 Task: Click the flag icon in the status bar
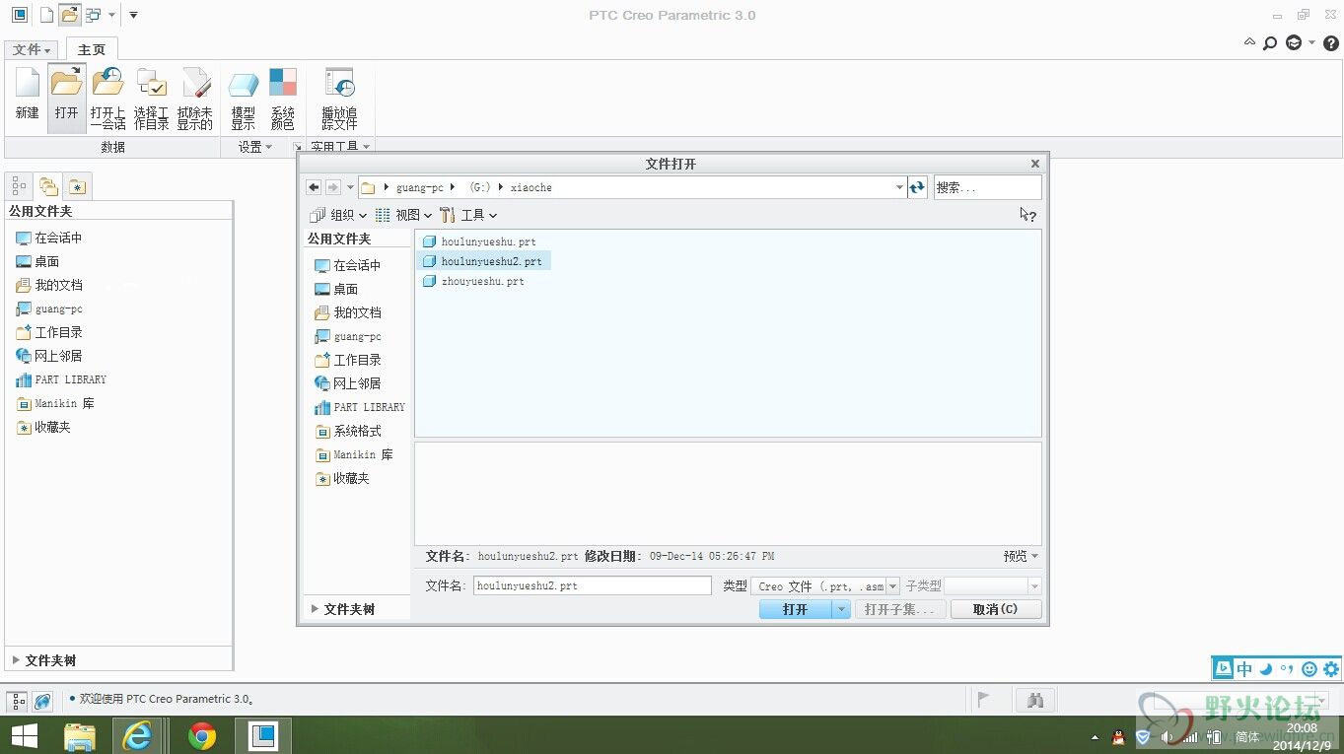(x=983, y=700)
